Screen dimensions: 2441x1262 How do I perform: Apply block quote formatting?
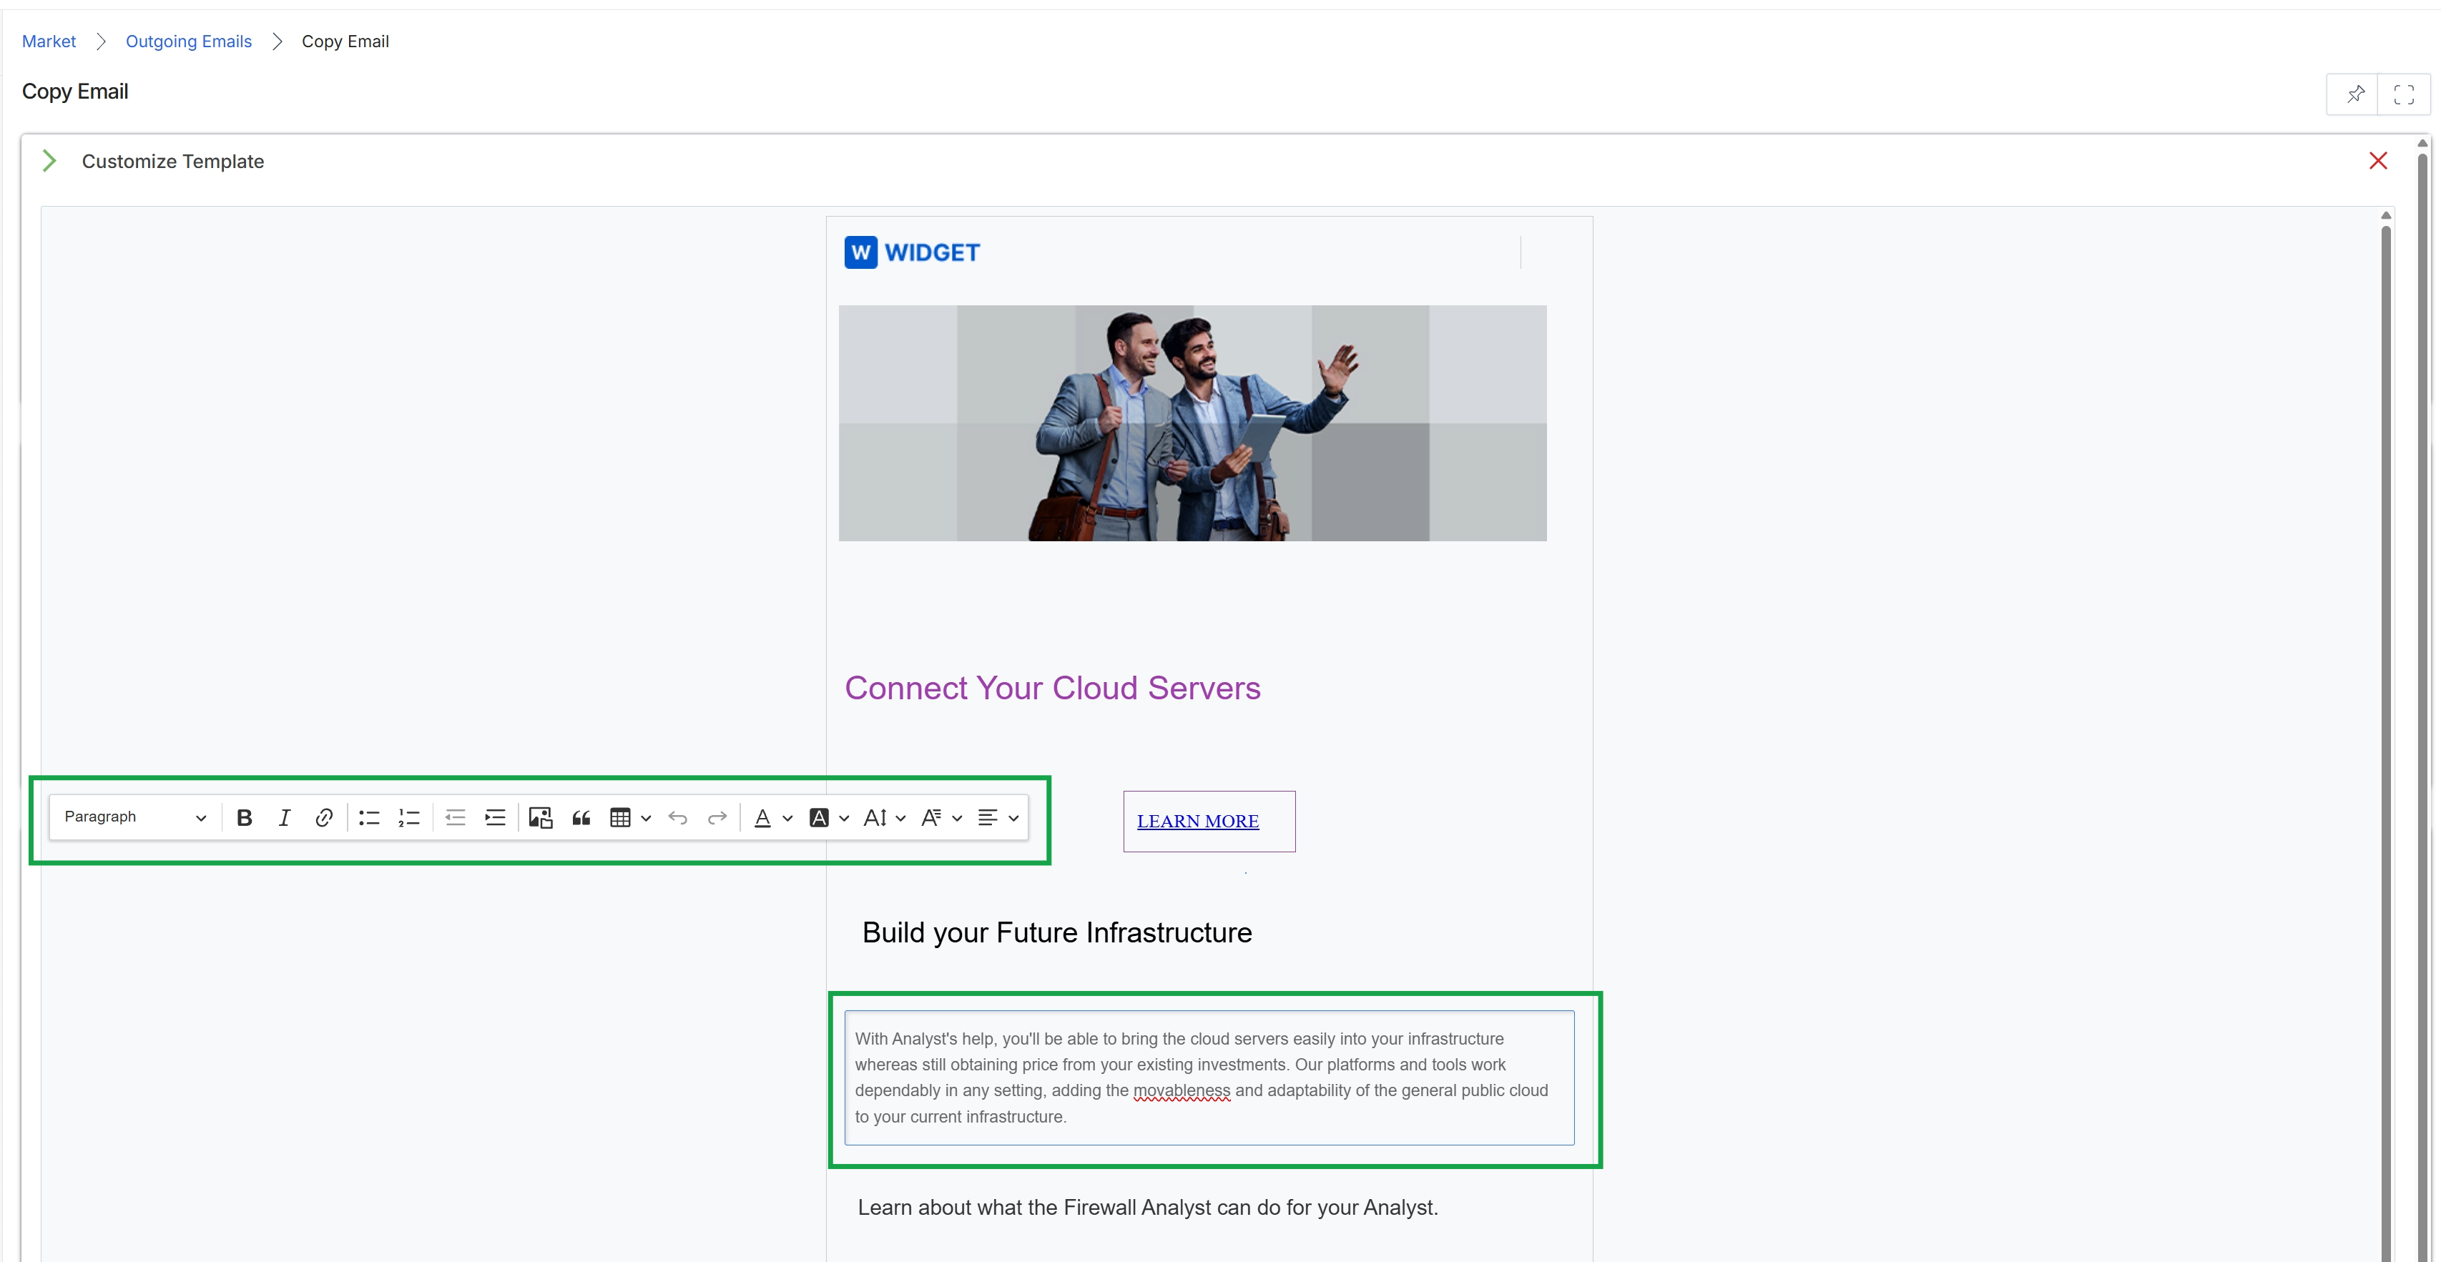pyautogui.click(x=582, y=818)
